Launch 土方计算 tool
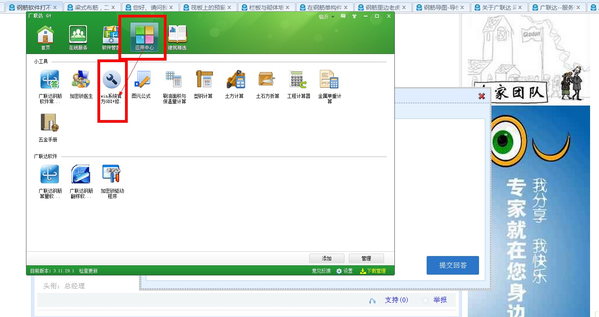599x317 pixels. tap(234, 85)
